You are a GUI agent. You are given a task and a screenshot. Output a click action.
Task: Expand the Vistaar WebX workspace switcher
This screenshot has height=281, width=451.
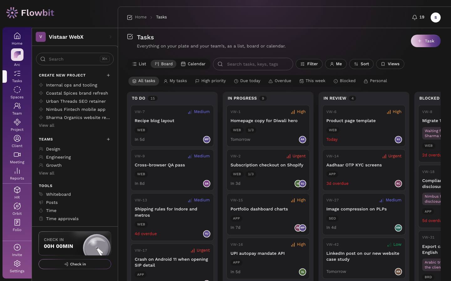(x=75, y=37)
